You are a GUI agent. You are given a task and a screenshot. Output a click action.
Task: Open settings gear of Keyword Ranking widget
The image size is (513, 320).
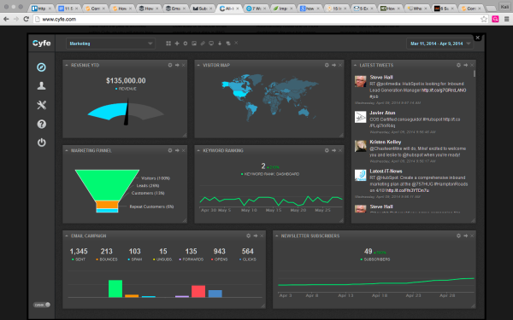tap(327, 150)
